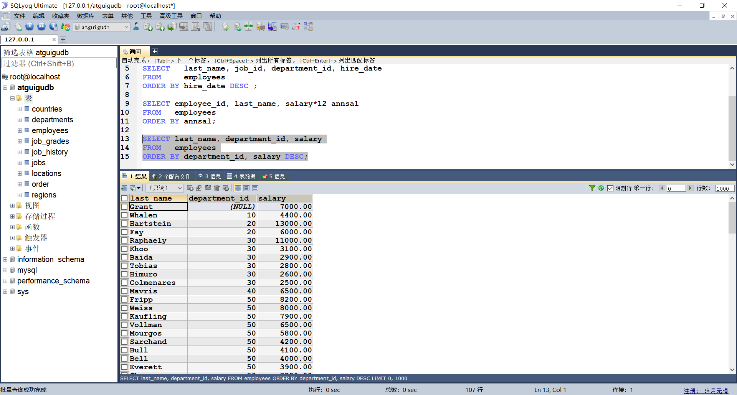This screenshot has height=395, width=737.
Task: Click the user manager icon
Action: [x=136, y=27]
